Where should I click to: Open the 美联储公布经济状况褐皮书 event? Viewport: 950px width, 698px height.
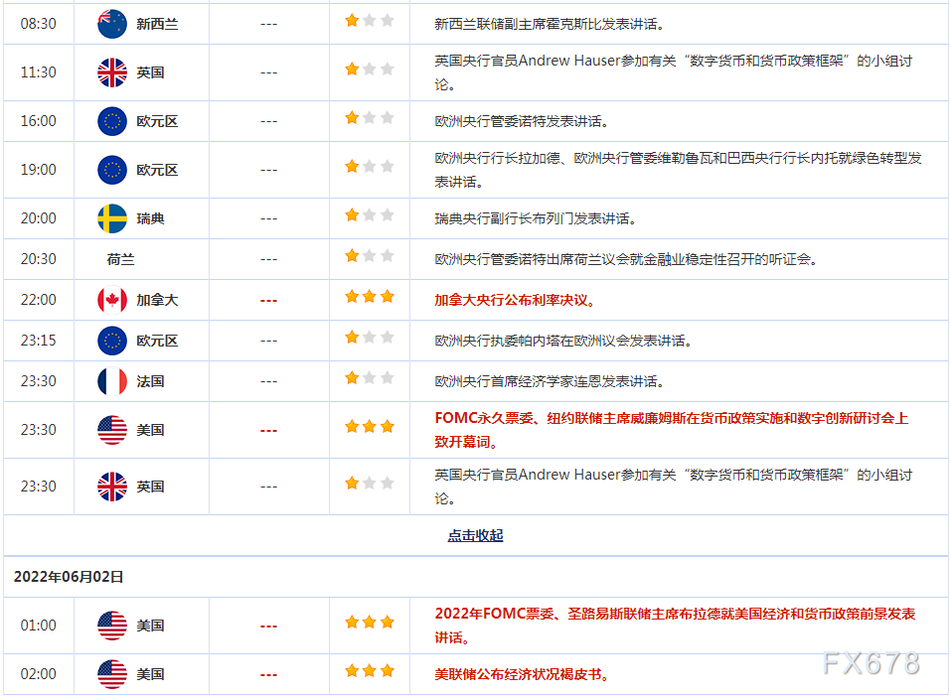coord(521,674)
